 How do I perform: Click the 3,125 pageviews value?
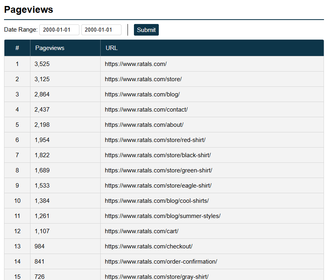coord(42,79)
